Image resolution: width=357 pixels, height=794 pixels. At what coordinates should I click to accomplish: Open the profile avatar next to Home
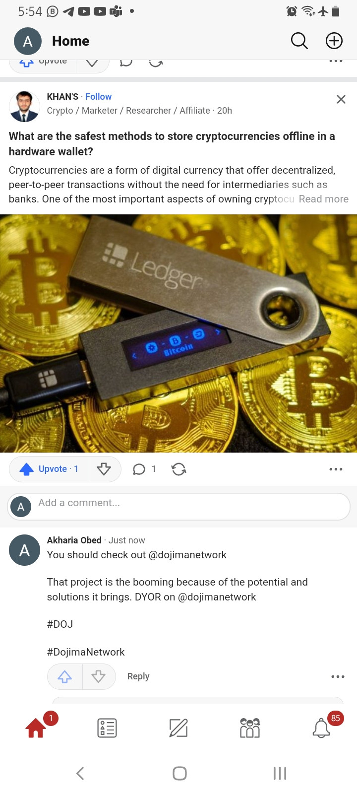click(x=28, y=41)
